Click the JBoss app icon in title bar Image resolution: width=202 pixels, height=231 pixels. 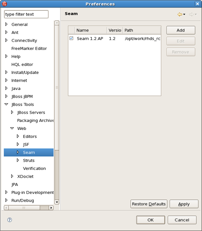4,4
